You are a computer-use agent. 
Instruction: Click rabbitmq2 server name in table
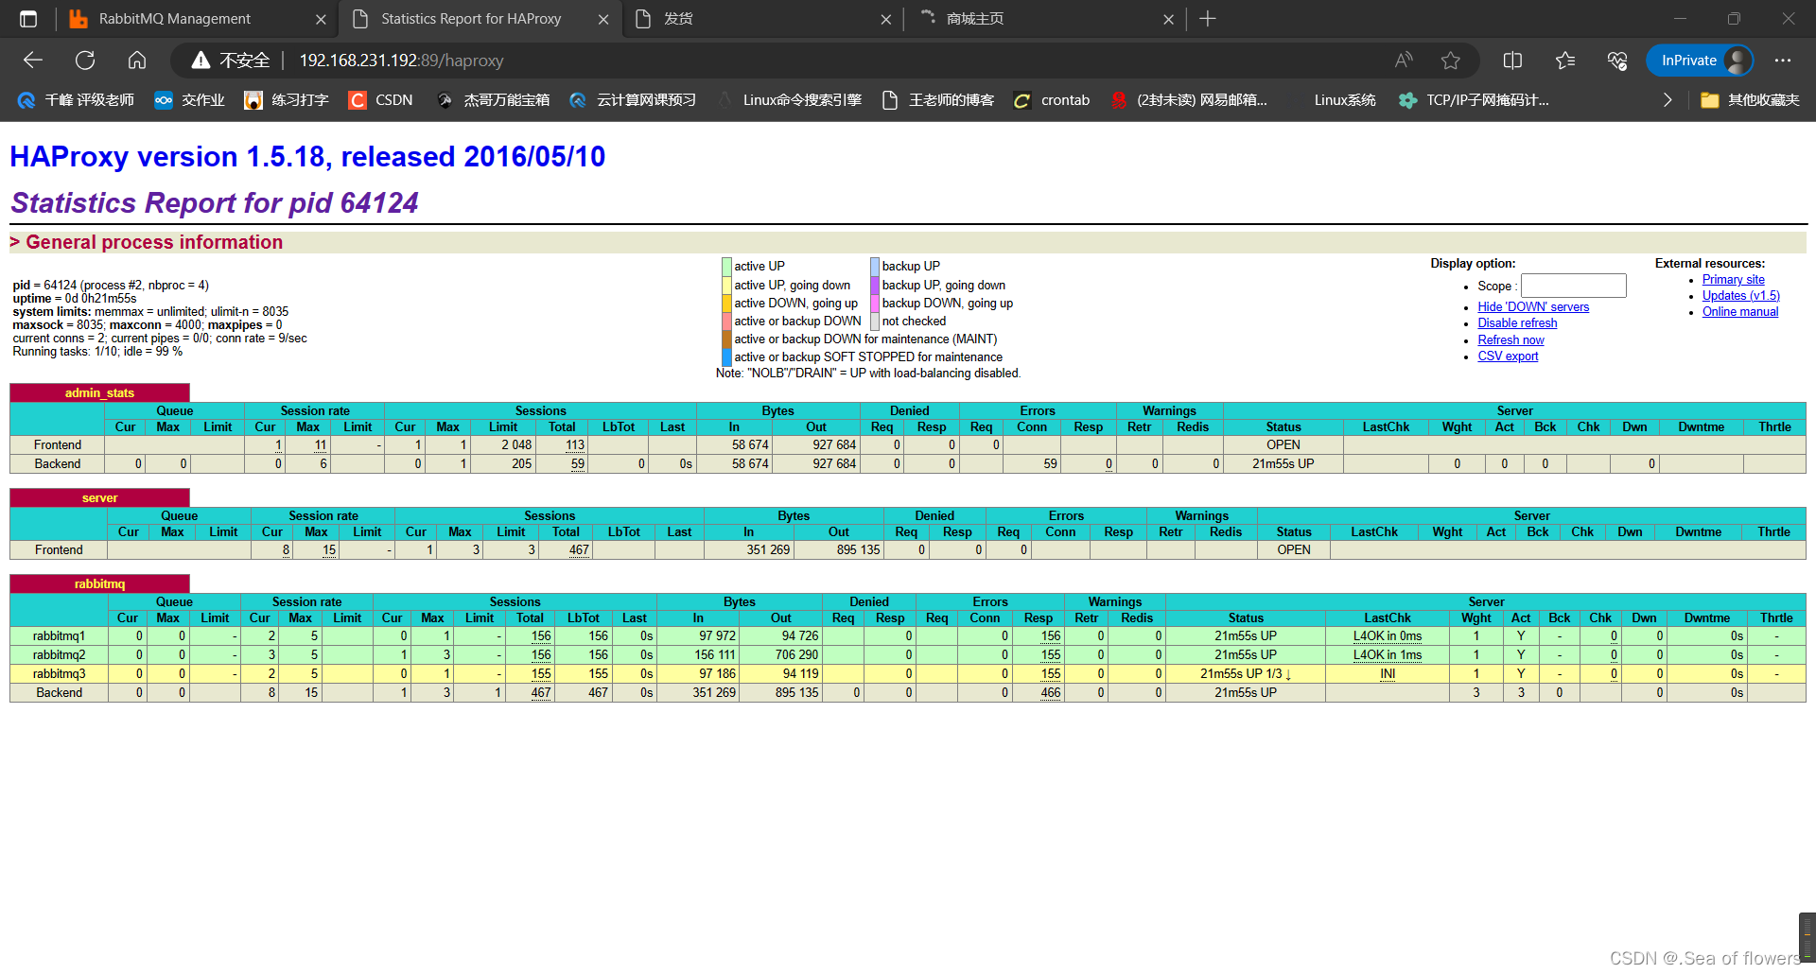pyautogui.click(x=59, y=655)
